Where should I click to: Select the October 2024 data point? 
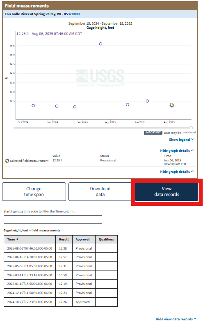(33, 105)
